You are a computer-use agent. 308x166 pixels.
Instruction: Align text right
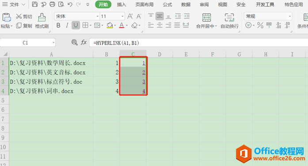tap(168, 25)
